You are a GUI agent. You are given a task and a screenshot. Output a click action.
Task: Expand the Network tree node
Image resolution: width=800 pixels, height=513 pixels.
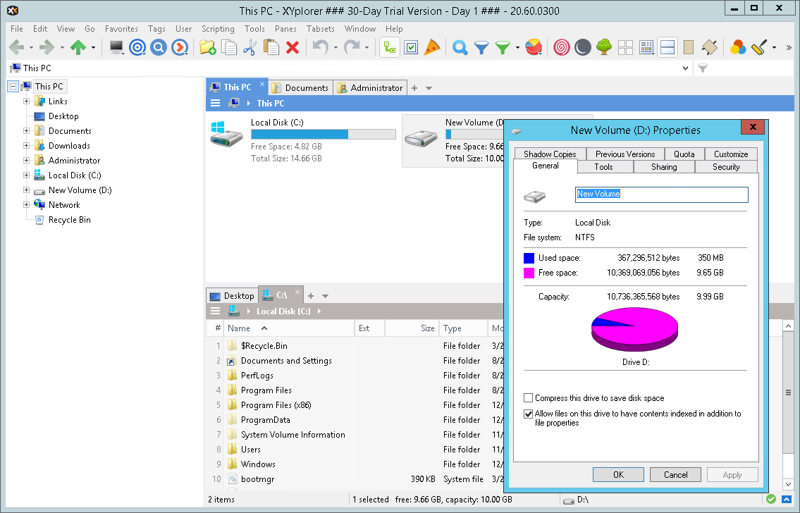point(26,204)
